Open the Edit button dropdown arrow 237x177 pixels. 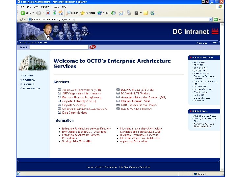141,13
